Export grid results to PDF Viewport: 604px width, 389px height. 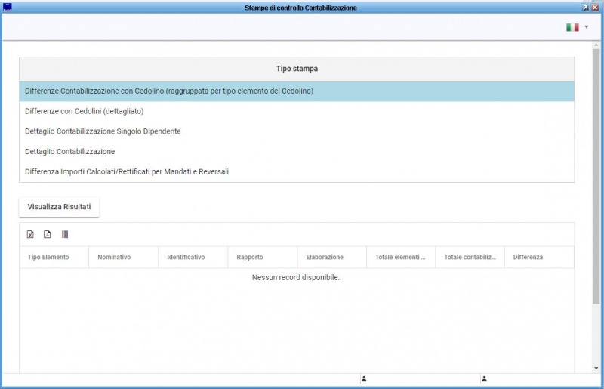(x=47, y=234)
